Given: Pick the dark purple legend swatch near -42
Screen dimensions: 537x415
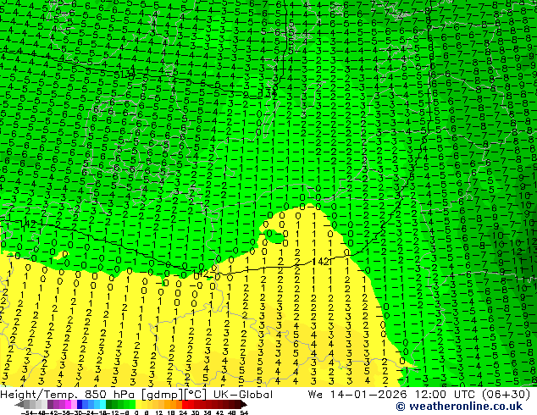Looking at the screenshot, I should coord(50,405).
